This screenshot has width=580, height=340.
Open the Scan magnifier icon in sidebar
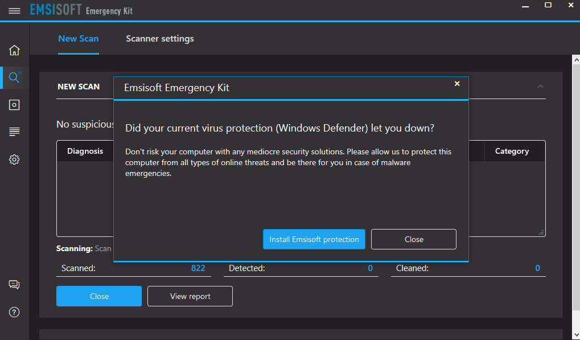click(14, 77)
